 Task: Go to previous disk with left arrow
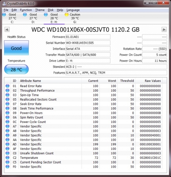point(7,30)
